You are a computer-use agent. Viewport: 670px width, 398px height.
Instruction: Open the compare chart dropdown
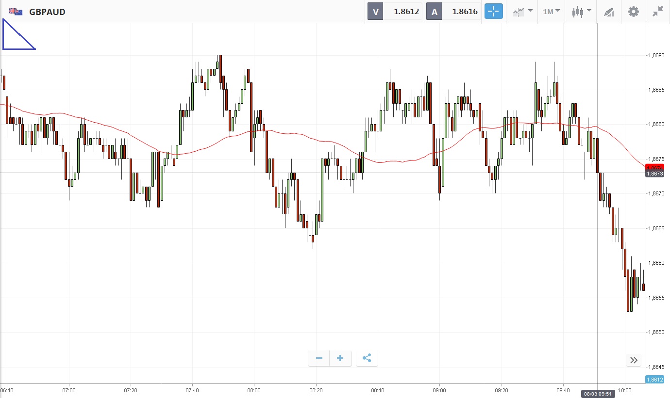point(522,12)
